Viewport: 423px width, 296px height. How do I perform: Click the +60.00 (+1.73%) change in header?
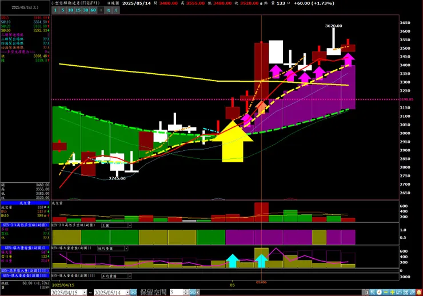click(314, 3)
